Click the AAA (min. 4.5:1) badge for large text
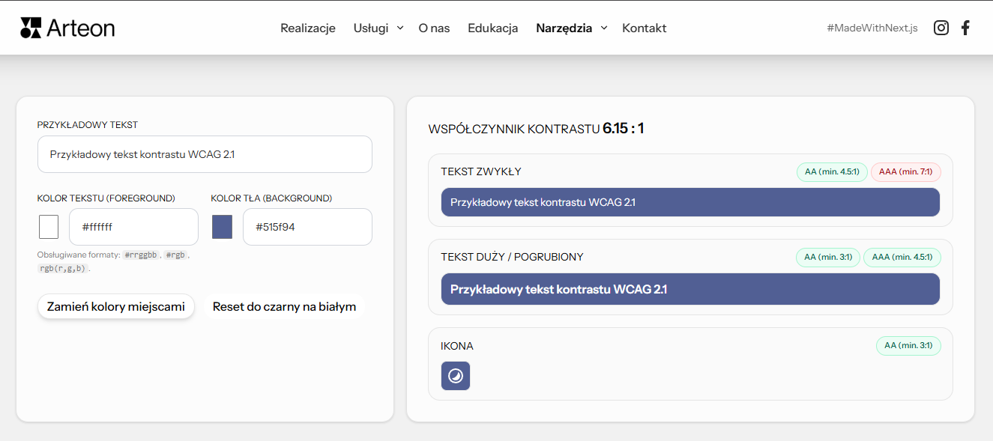This screenshot has width=993, height=441. 902,257
